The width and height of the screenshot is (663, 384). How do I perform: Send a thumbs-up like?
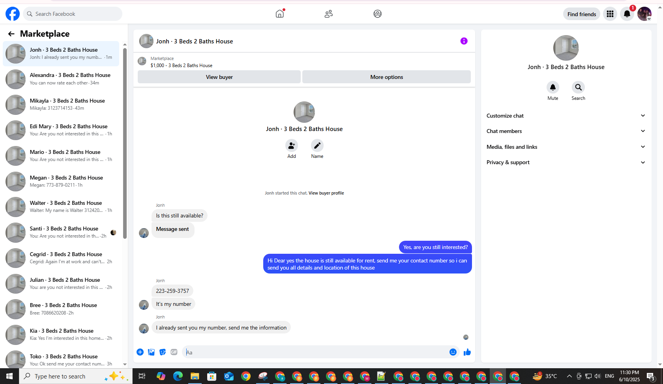pos(467,352)
